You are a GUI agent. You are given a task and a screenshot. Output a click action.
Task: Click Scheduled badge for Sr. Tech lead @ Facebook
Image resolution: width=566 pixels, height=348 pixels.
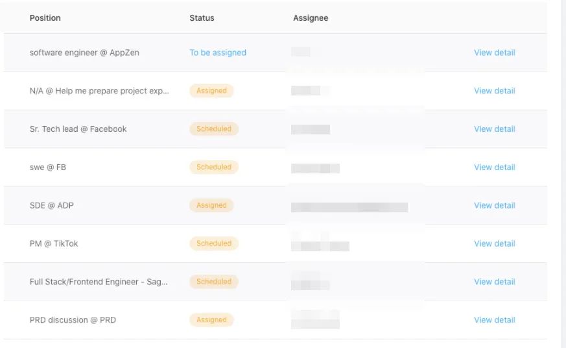coord(214,129)
